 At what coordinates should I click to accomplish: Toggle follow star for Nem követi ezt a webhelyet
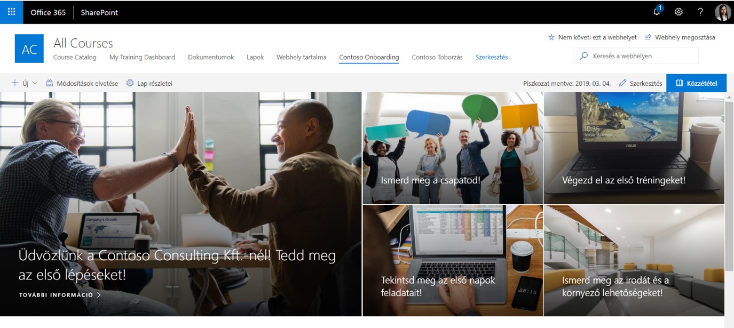[551, 37]
